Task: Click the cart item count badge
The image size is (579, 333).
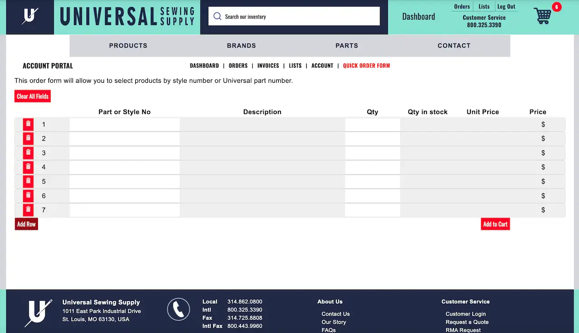Action: [556, 7]
